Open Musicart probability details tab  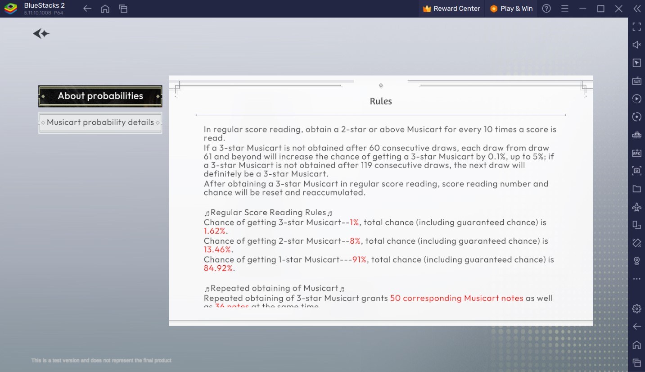pyautogui.click(x=100, y=122)
